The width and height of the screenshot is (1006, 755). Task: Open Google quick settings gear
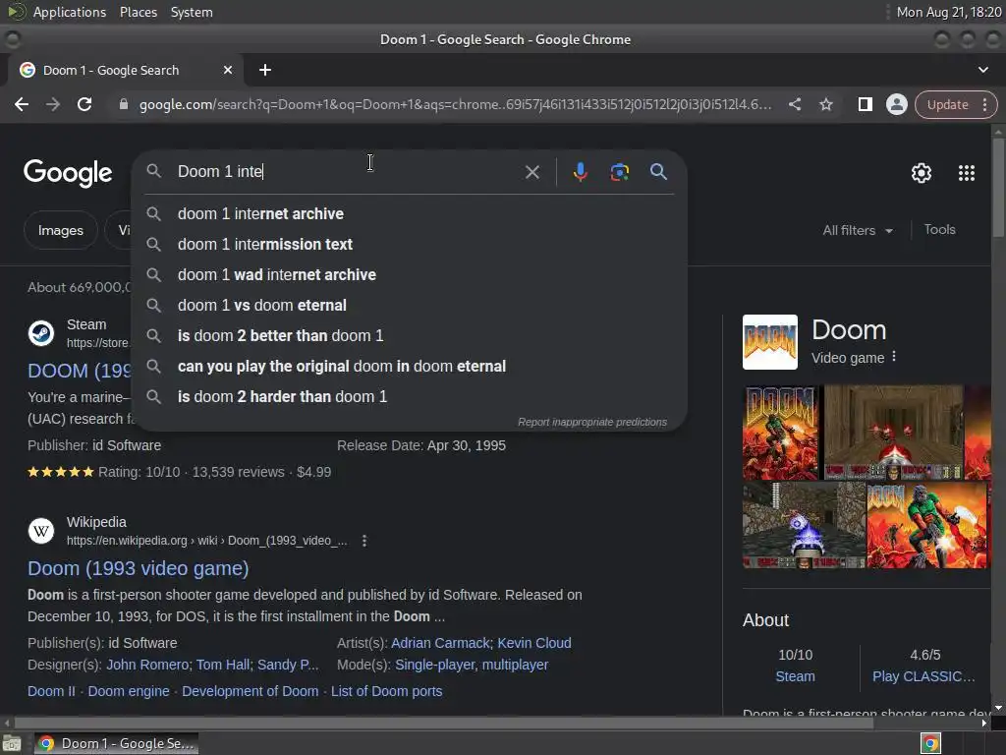pos(922,173)
